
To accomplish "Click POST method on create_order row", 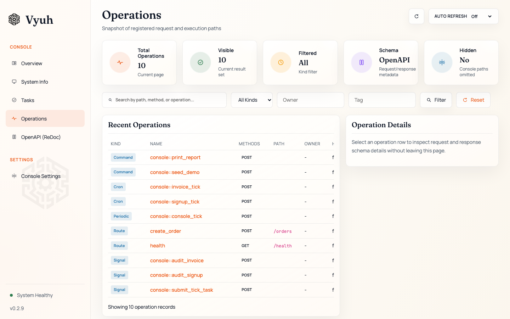I will [x=247, y=231].
